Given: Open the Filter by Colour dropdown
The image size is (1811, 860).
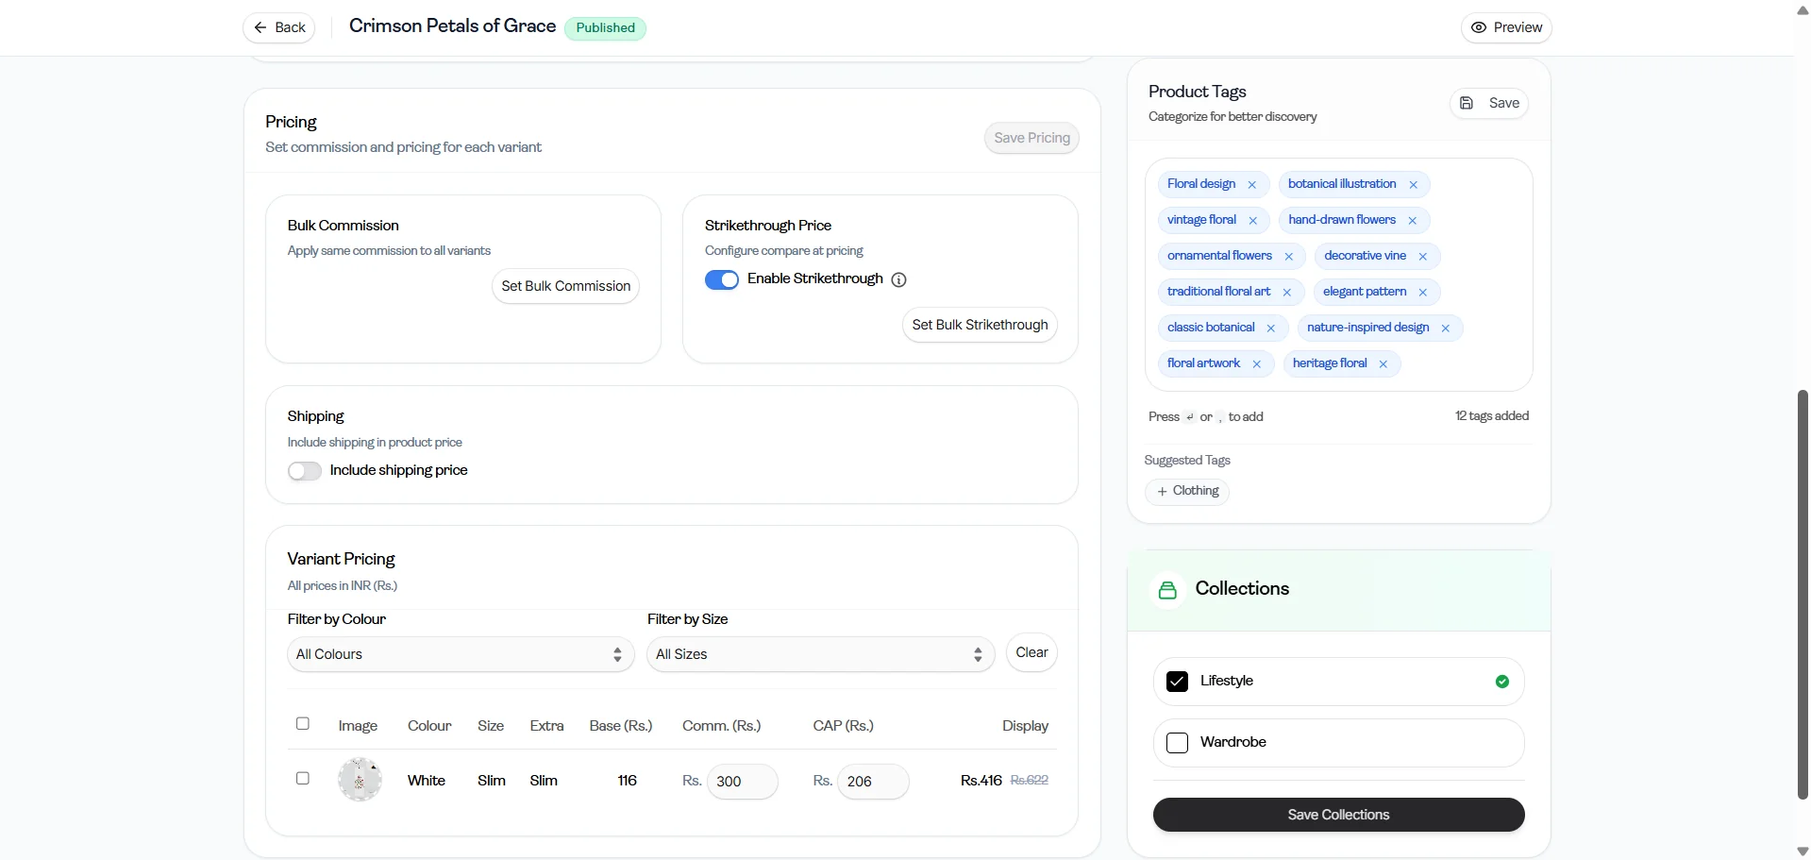Looking at the screenshot, I should point(460,654).
